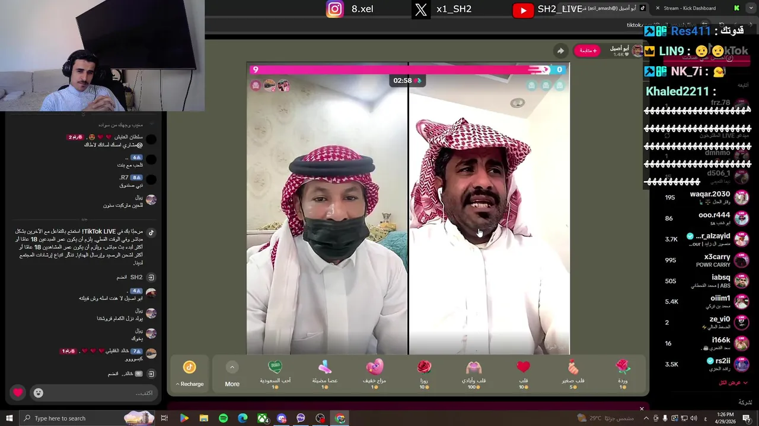759x426 pixels.
Task: Close the banner below the gift bar
Action: (x=641, y=408)
